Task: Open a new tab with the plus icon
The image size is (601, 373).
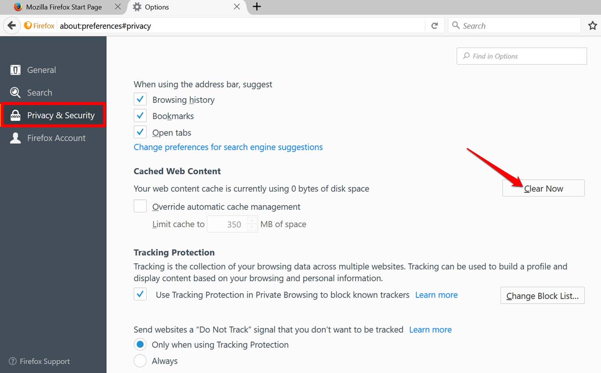Action: tap(256, 7)
